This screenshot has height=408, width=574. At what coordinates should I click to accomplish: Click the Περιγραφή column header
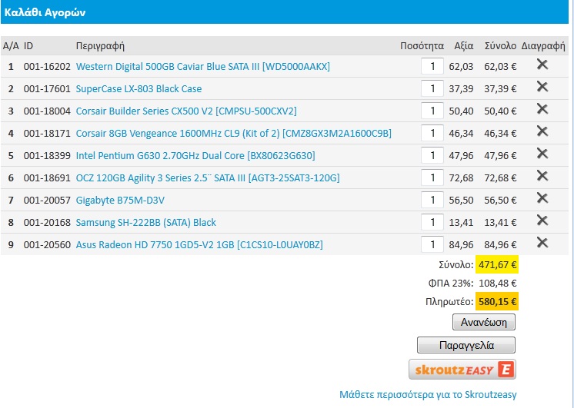pyautogui.click(x=100, y=46)
